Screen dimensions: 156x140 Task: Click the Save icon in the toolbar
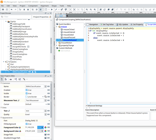3,10
